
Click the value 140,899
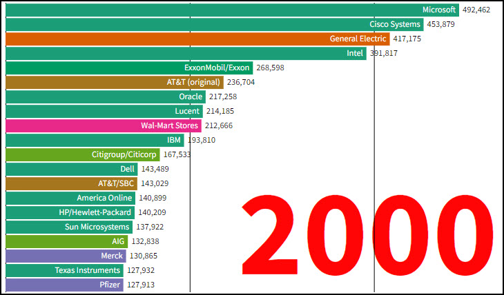(153, 198)
